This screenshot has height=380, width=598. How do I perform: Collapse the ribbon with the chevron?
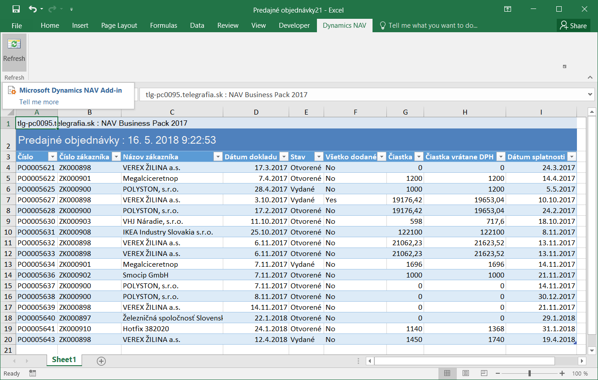590,77
